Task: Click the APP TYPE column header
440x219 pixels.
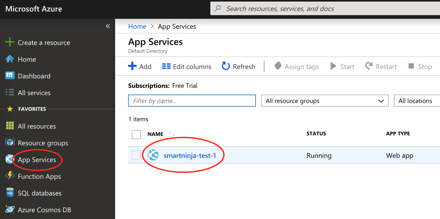Action: 398,134
